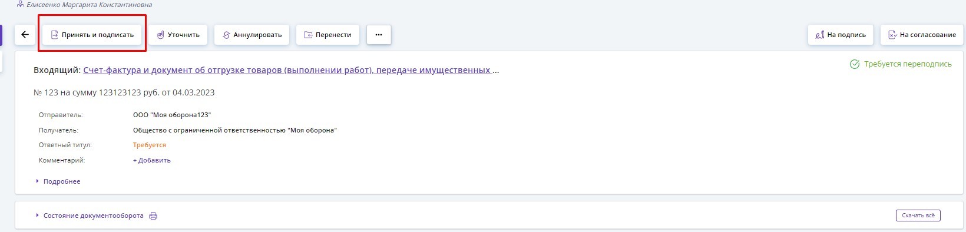
Task: Add a comment via '+ Добавить'
Action: pos(152,160)
